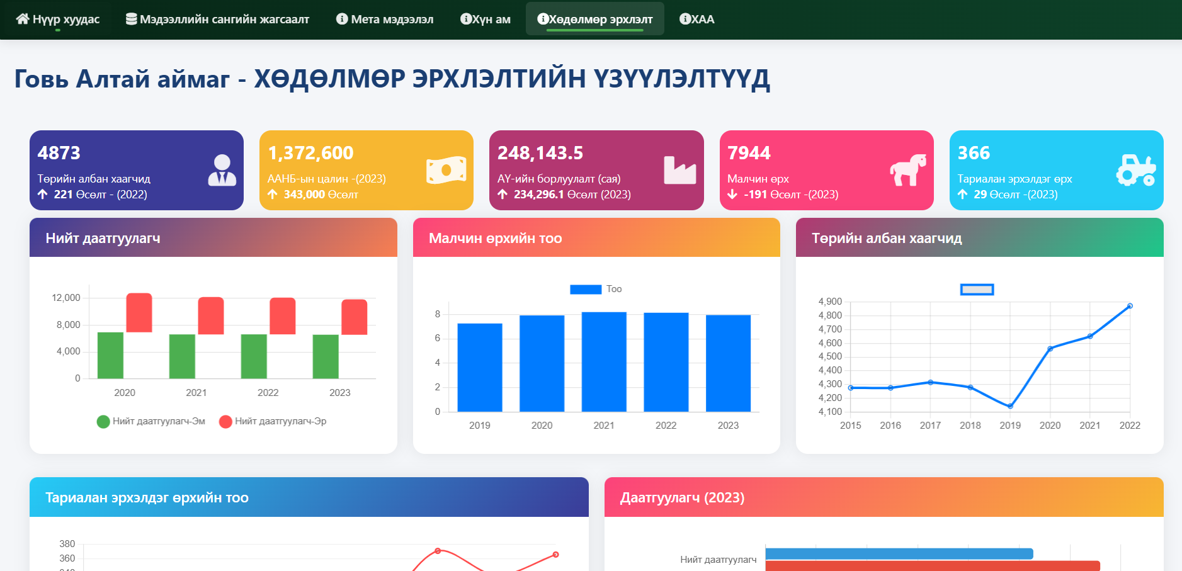
Task: Click the 248,143.5 industry sales value
Action: (540, 153)
